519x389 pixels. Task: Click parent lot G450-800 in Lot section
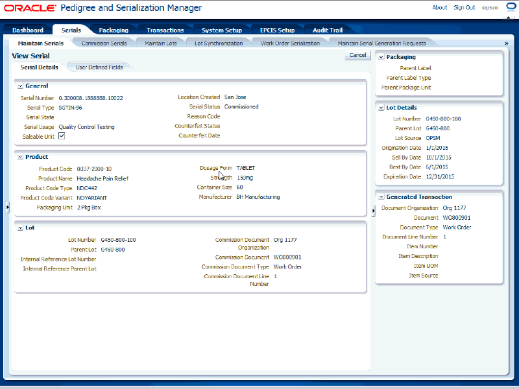point(112,250)
